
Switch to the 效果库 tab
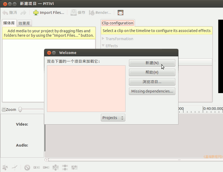pos(24,23)
